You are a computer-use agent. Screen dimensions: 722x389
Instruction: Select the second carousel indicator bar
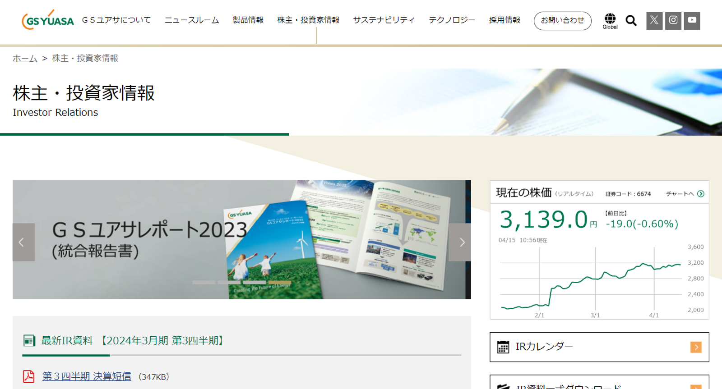[x=229, y=282]
